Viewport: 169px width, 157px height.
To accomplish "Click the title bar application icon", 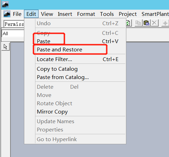I will pos(5,4).
